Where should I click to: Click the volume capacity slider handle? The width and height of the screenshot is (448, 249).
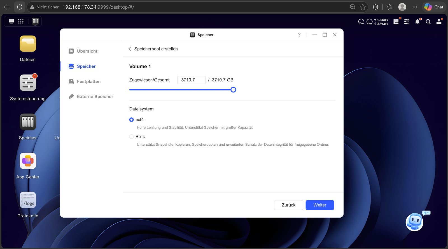coord(233,90)
